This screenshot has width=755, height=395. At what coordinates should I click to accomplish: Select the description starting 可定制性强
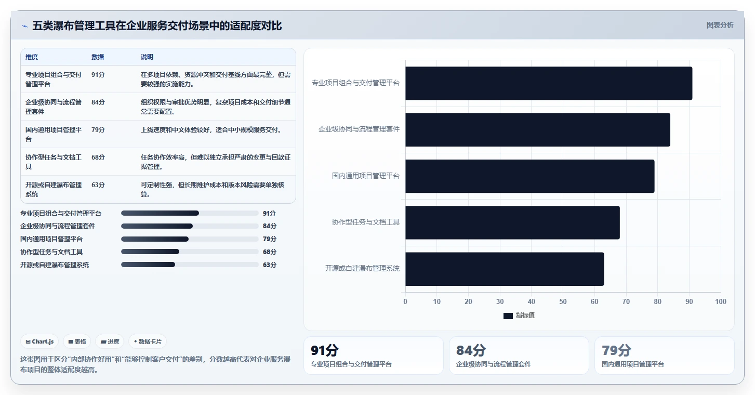pyautogui.click(x=216, y=189)
